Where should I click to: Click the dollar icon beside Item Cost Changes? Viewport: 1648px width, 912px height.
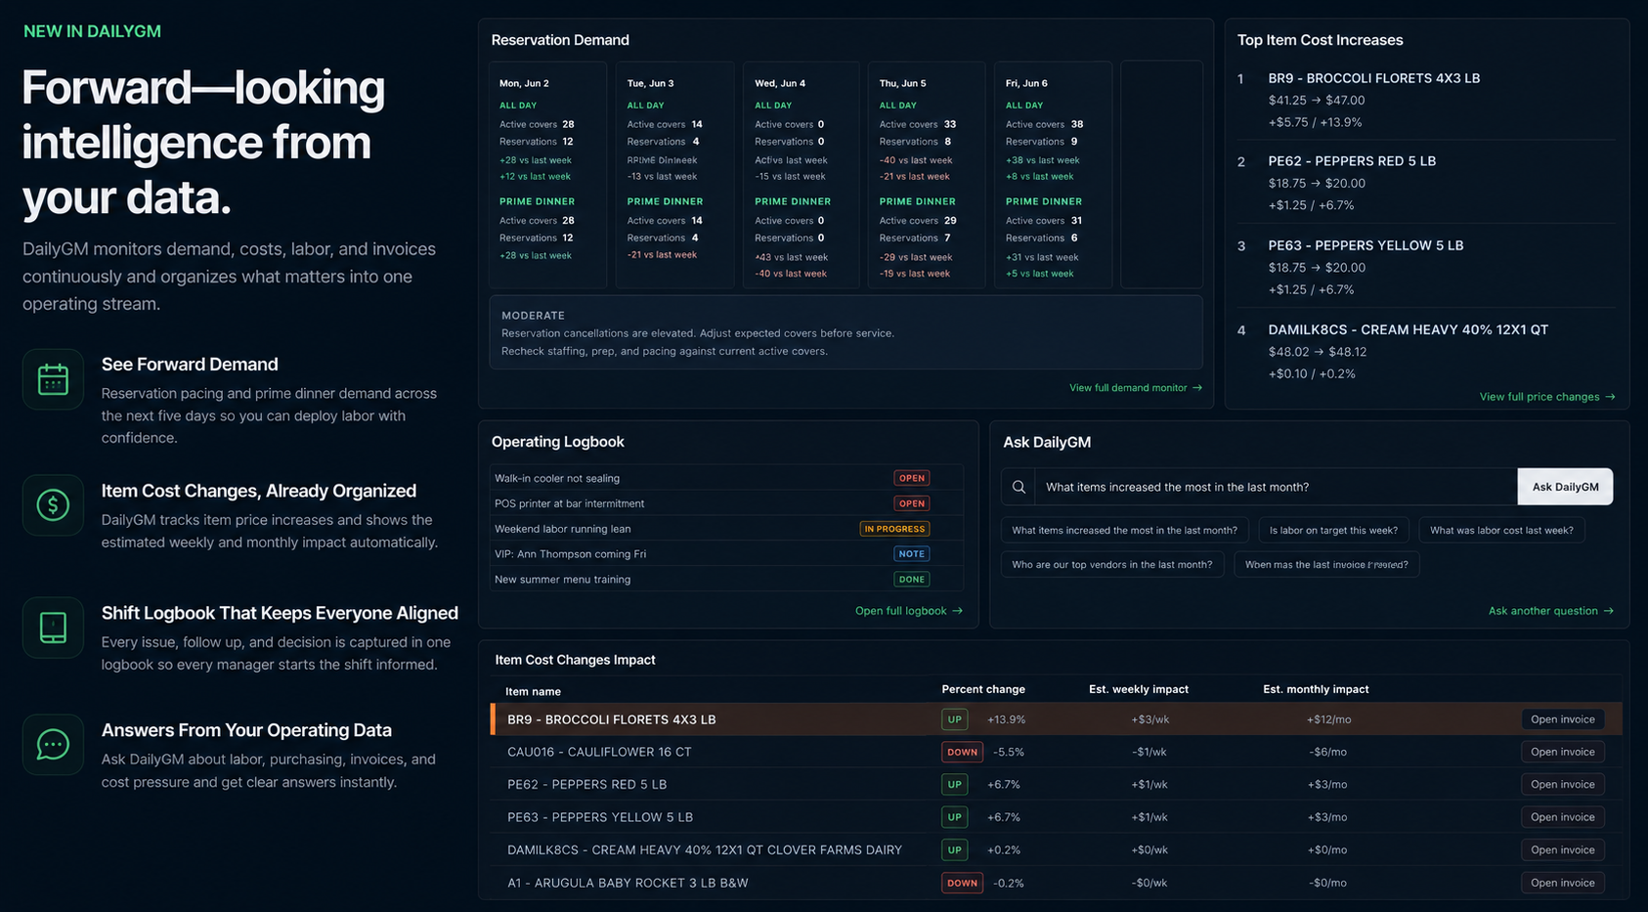[53, 504]
